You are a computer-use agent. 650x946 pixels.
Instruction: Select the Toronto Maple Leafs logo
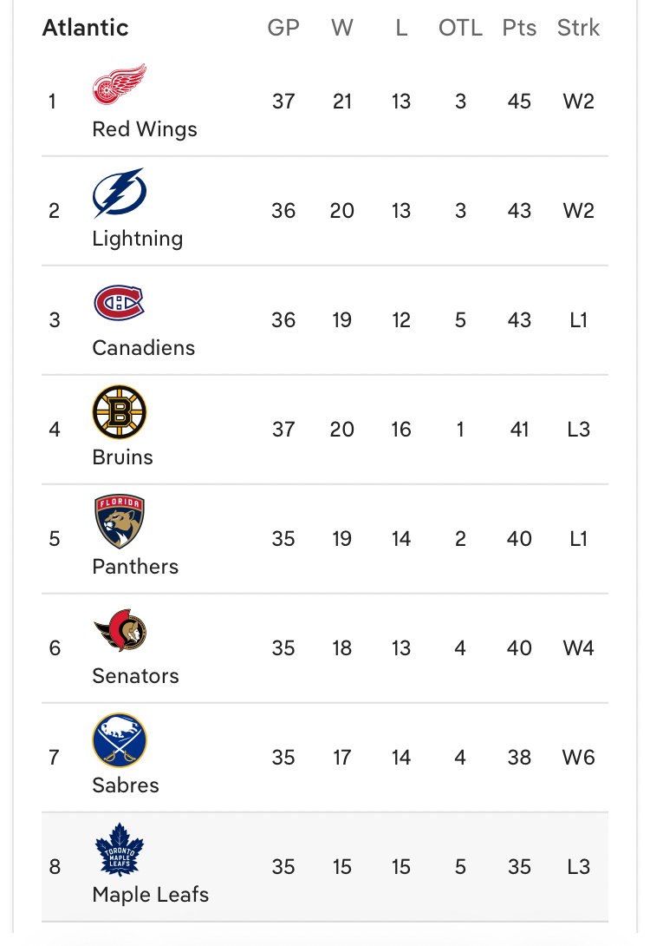click(120, 850)
